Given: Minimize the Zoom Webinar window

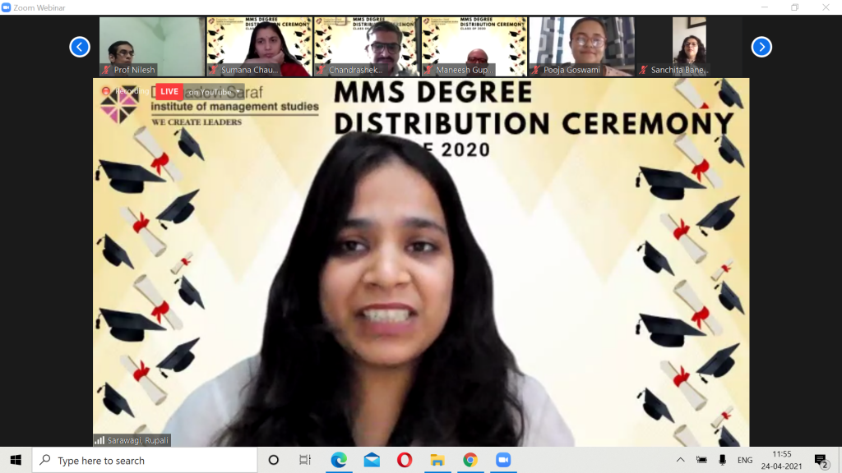Looking at the screenshot, I should (x=765, y=7).
